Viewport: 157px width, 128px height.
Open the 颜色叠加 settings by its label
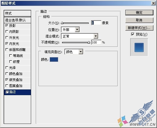pyautogui.click(x=16, y=74)
